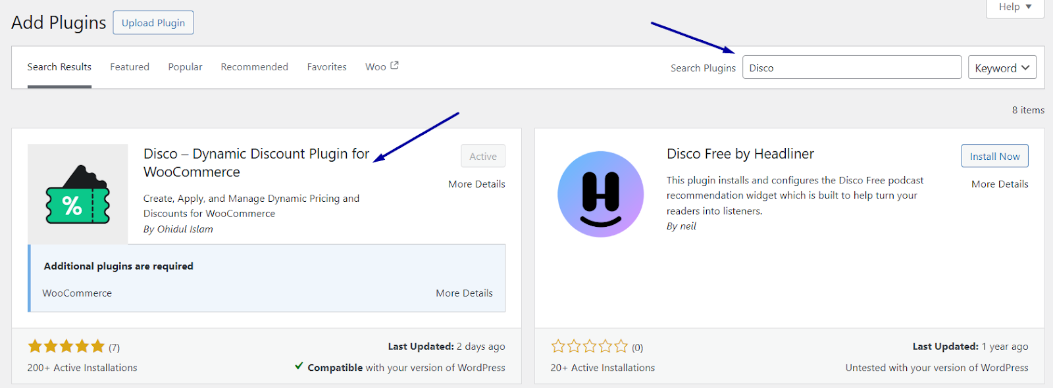Open More Details for Disco Dynamic Discount plugin
The width and height of the screenshot is (1053, 388).
click(x=476, y=184)
